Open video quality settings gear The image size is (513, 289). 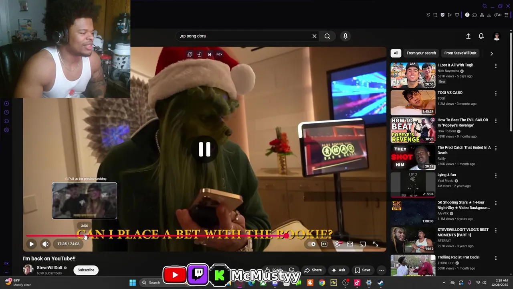337,244
